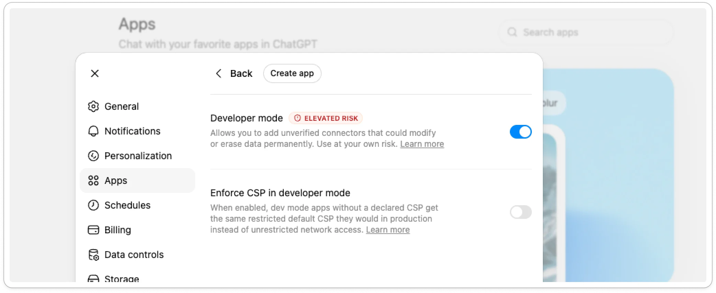This screenshot has width=716, height=293.
Task: Click the Elevated Risk warning badge
Action: coord(326,118)
